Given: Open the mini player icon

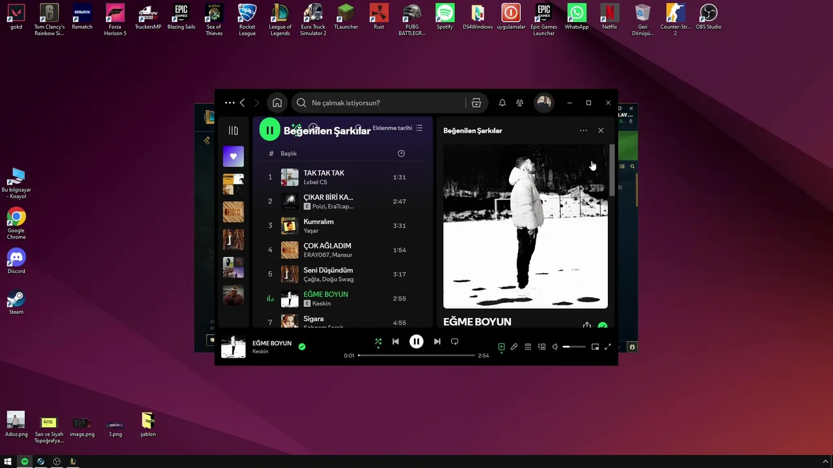Looking at the screenshot, I should [595, 347].
